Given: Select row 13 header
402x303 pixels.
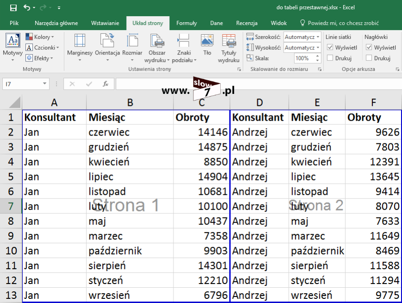Looking at the screenshot, I should 11,295.
